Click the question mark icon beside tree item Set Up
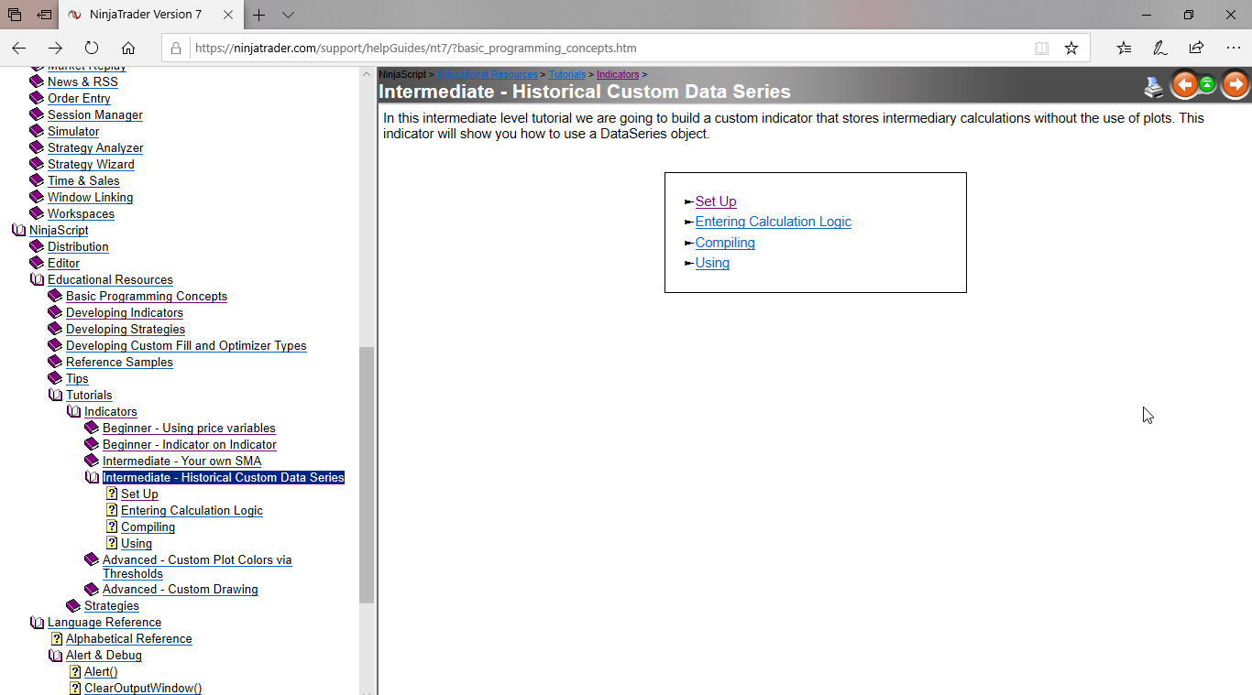 click(112, 494)
